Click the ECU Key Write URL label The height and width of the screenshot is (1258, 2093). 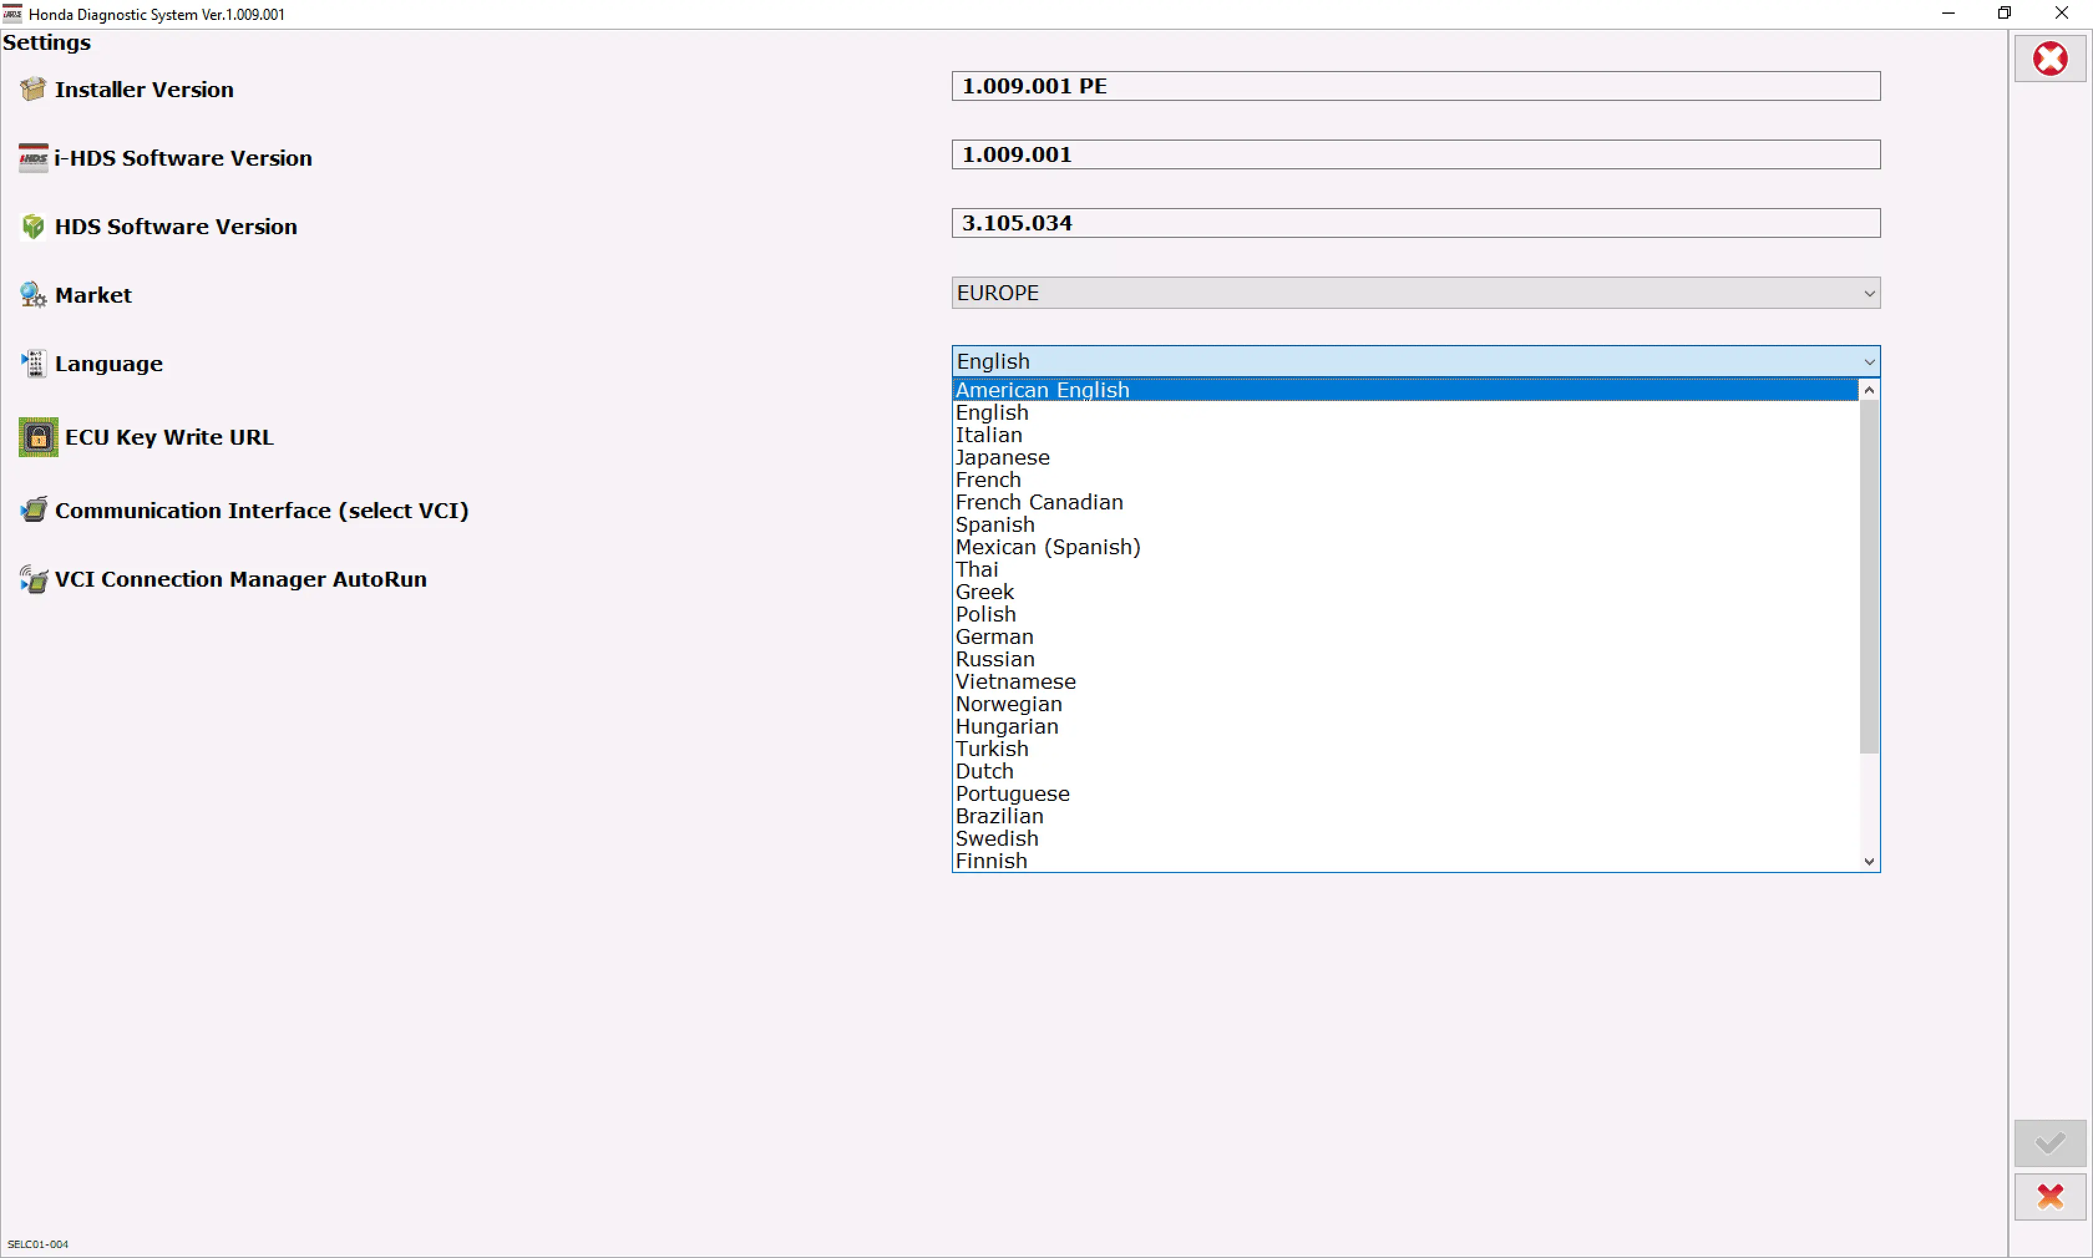coord(169,437)
